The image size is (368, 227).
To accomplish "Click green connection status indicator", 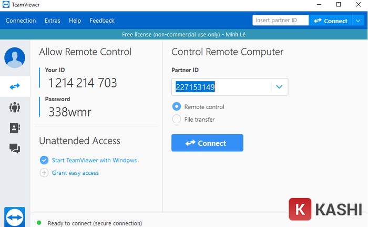I will click(39, 223).
